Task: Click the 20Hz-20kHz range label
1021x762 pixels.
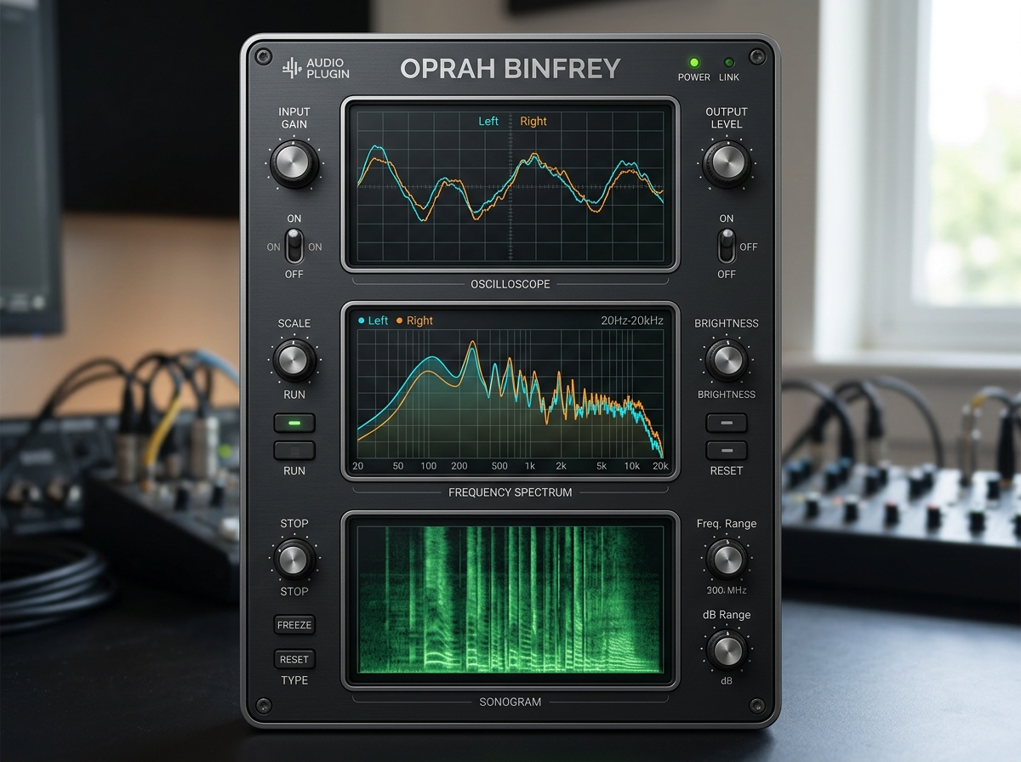Action: 632,321
